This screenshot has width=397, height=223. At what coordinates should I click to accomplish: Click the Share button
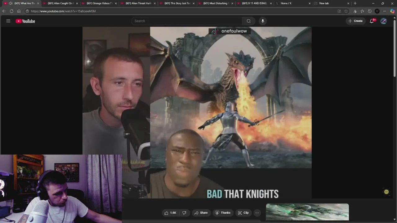201,213
